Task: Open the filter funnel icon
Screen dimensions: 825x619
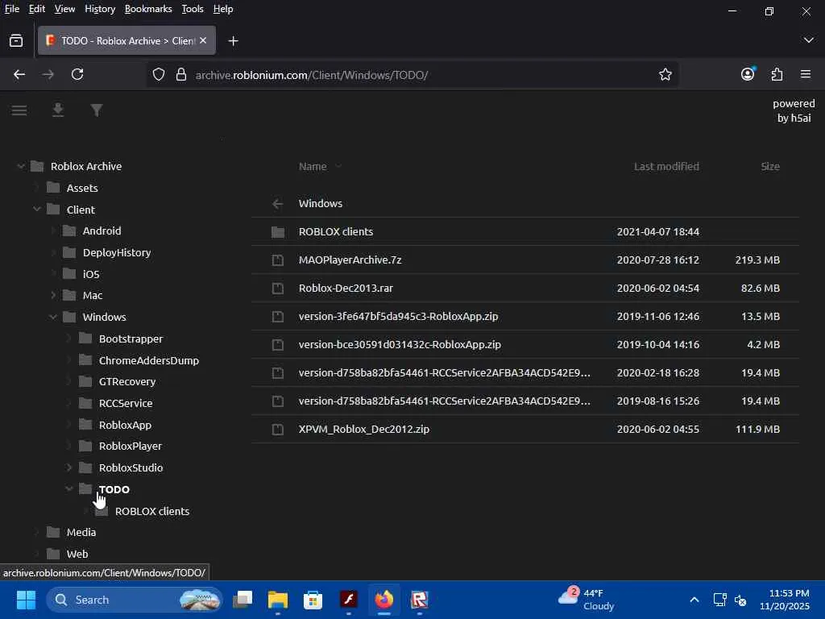Action: (97, 110)
